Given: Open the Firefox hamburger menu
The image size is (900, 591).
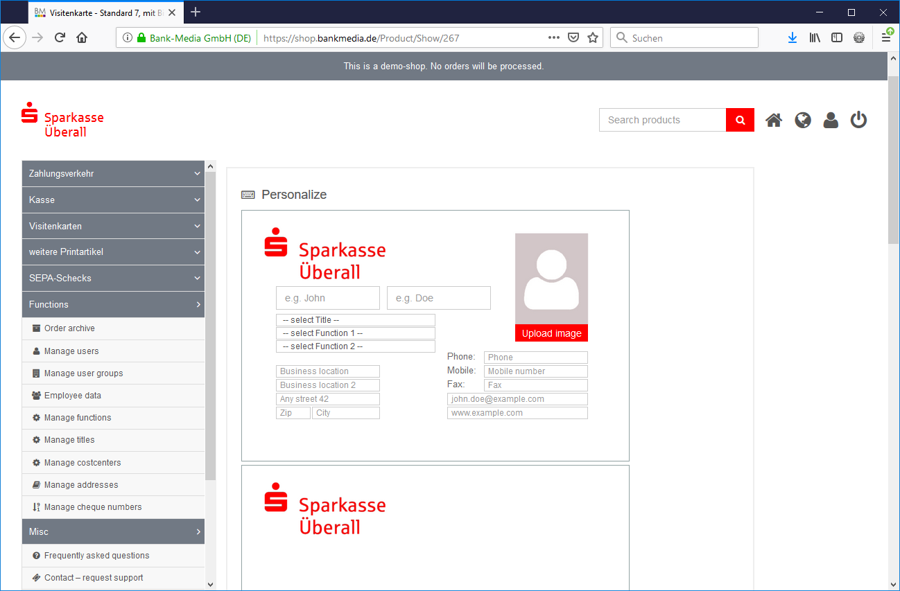Looking at the screenshot, I should click(886, 38).
